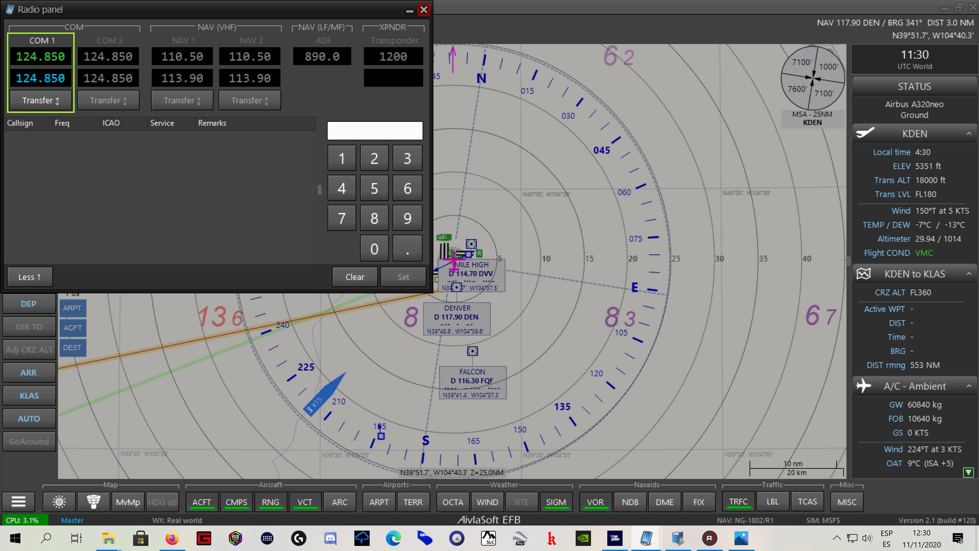979x551 pixels.
Task: Click the route map icon beside KDEN to KLAS
Action: [x=864, y=274]
